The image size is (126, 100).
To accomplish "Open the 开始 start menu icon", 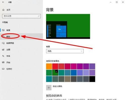I will [3, 62].
